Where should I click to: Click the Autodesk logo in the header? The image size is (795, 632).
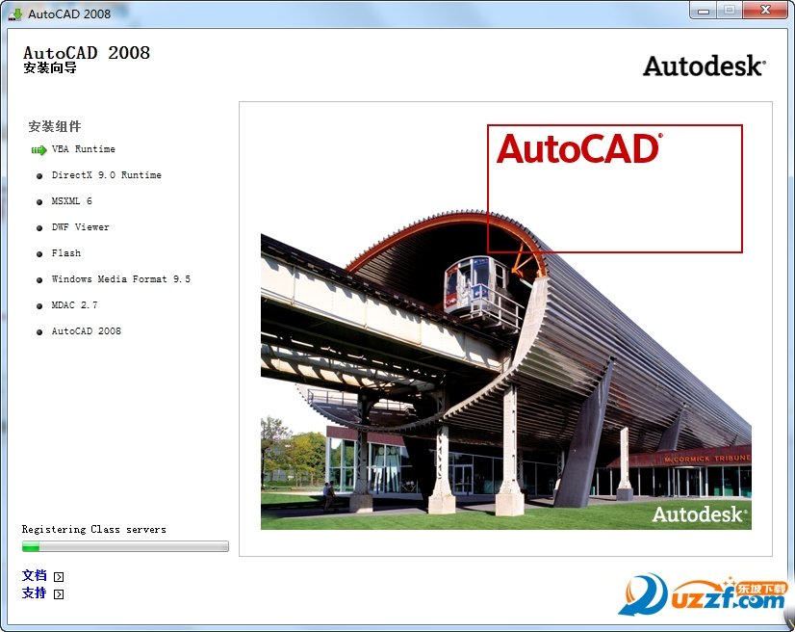(x=704, y=66)
